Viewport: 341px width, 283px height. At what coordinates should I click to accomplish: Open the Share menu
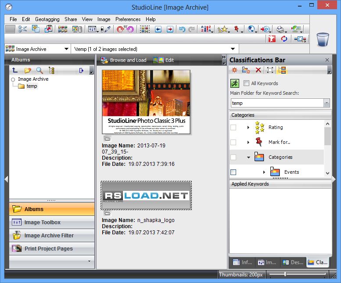tap(71, 19)
